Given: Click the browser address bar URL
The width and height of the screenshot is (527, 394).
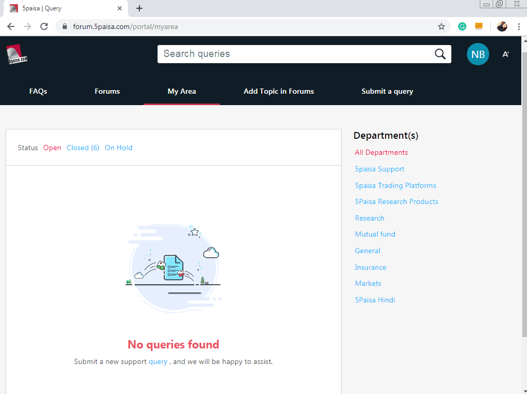Looking at the screenshot, I should point(125,26).
